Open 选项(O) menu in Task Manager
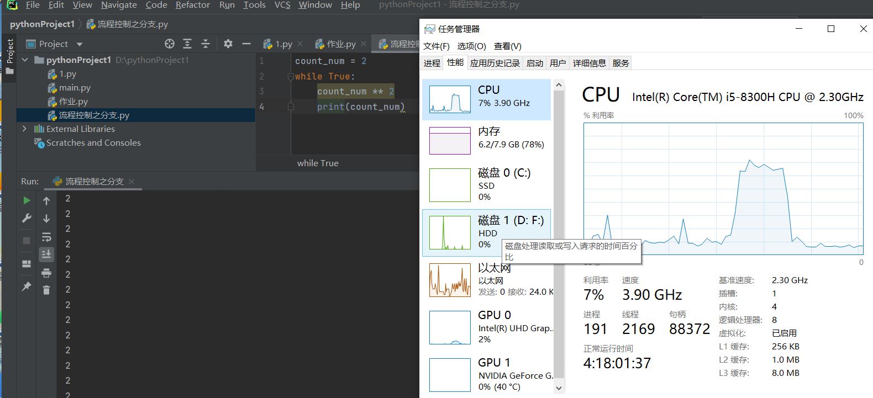Screen dimensions: 873x398 coord(471,46)
